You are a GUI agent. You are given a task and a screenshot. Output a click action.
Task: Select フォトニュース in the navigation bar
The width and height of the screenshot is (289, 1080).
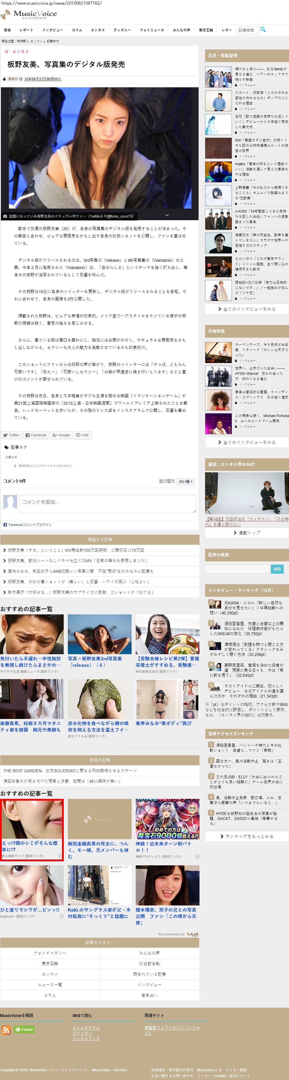click(x=152, y=30)
